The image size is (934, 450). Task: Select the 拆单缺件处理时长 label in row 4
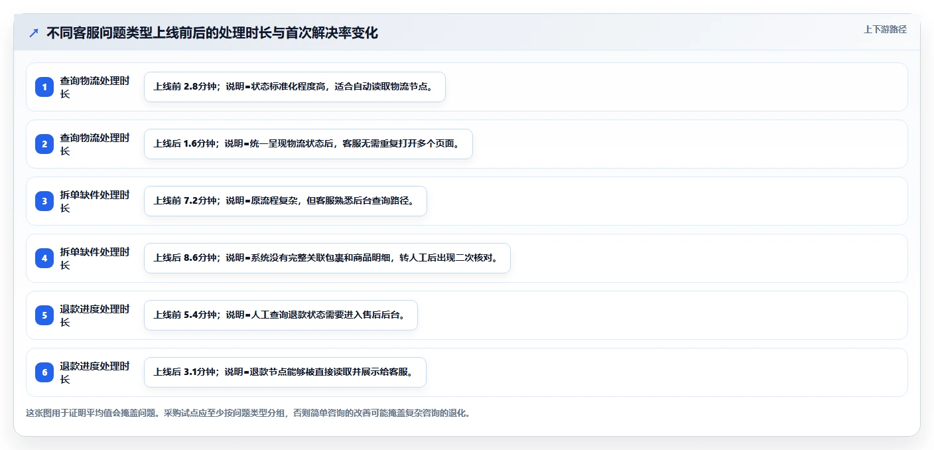click(x=95, y=258)
